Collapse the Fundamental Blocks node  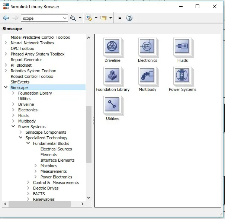pyautogui.click(x=28, y=143)
